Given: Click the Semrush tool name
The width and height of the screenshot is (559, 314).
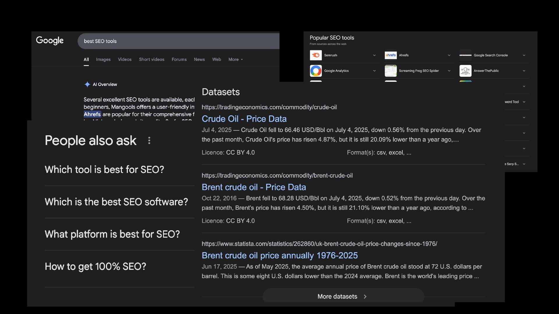Looking at the screenshot, I should [330, 55].
